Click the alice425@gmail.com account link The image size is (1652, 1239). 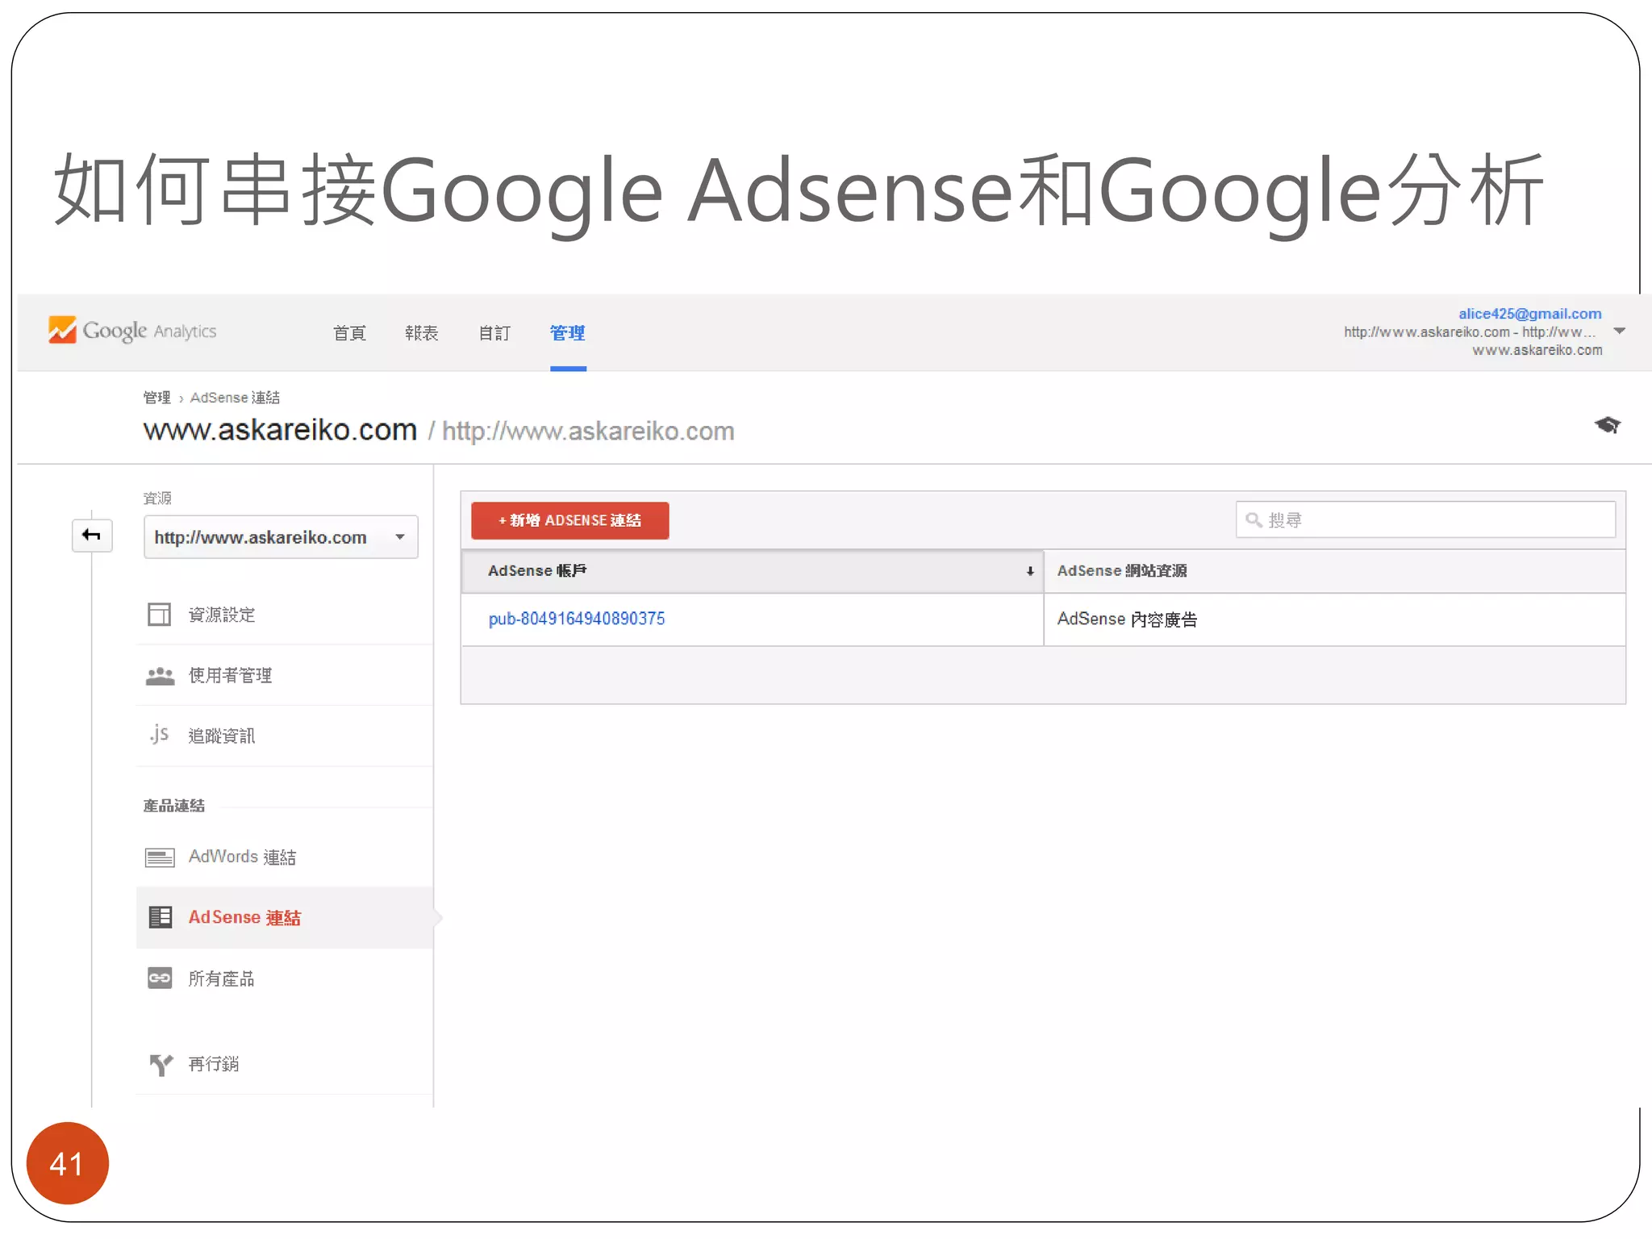[1529, 314]
